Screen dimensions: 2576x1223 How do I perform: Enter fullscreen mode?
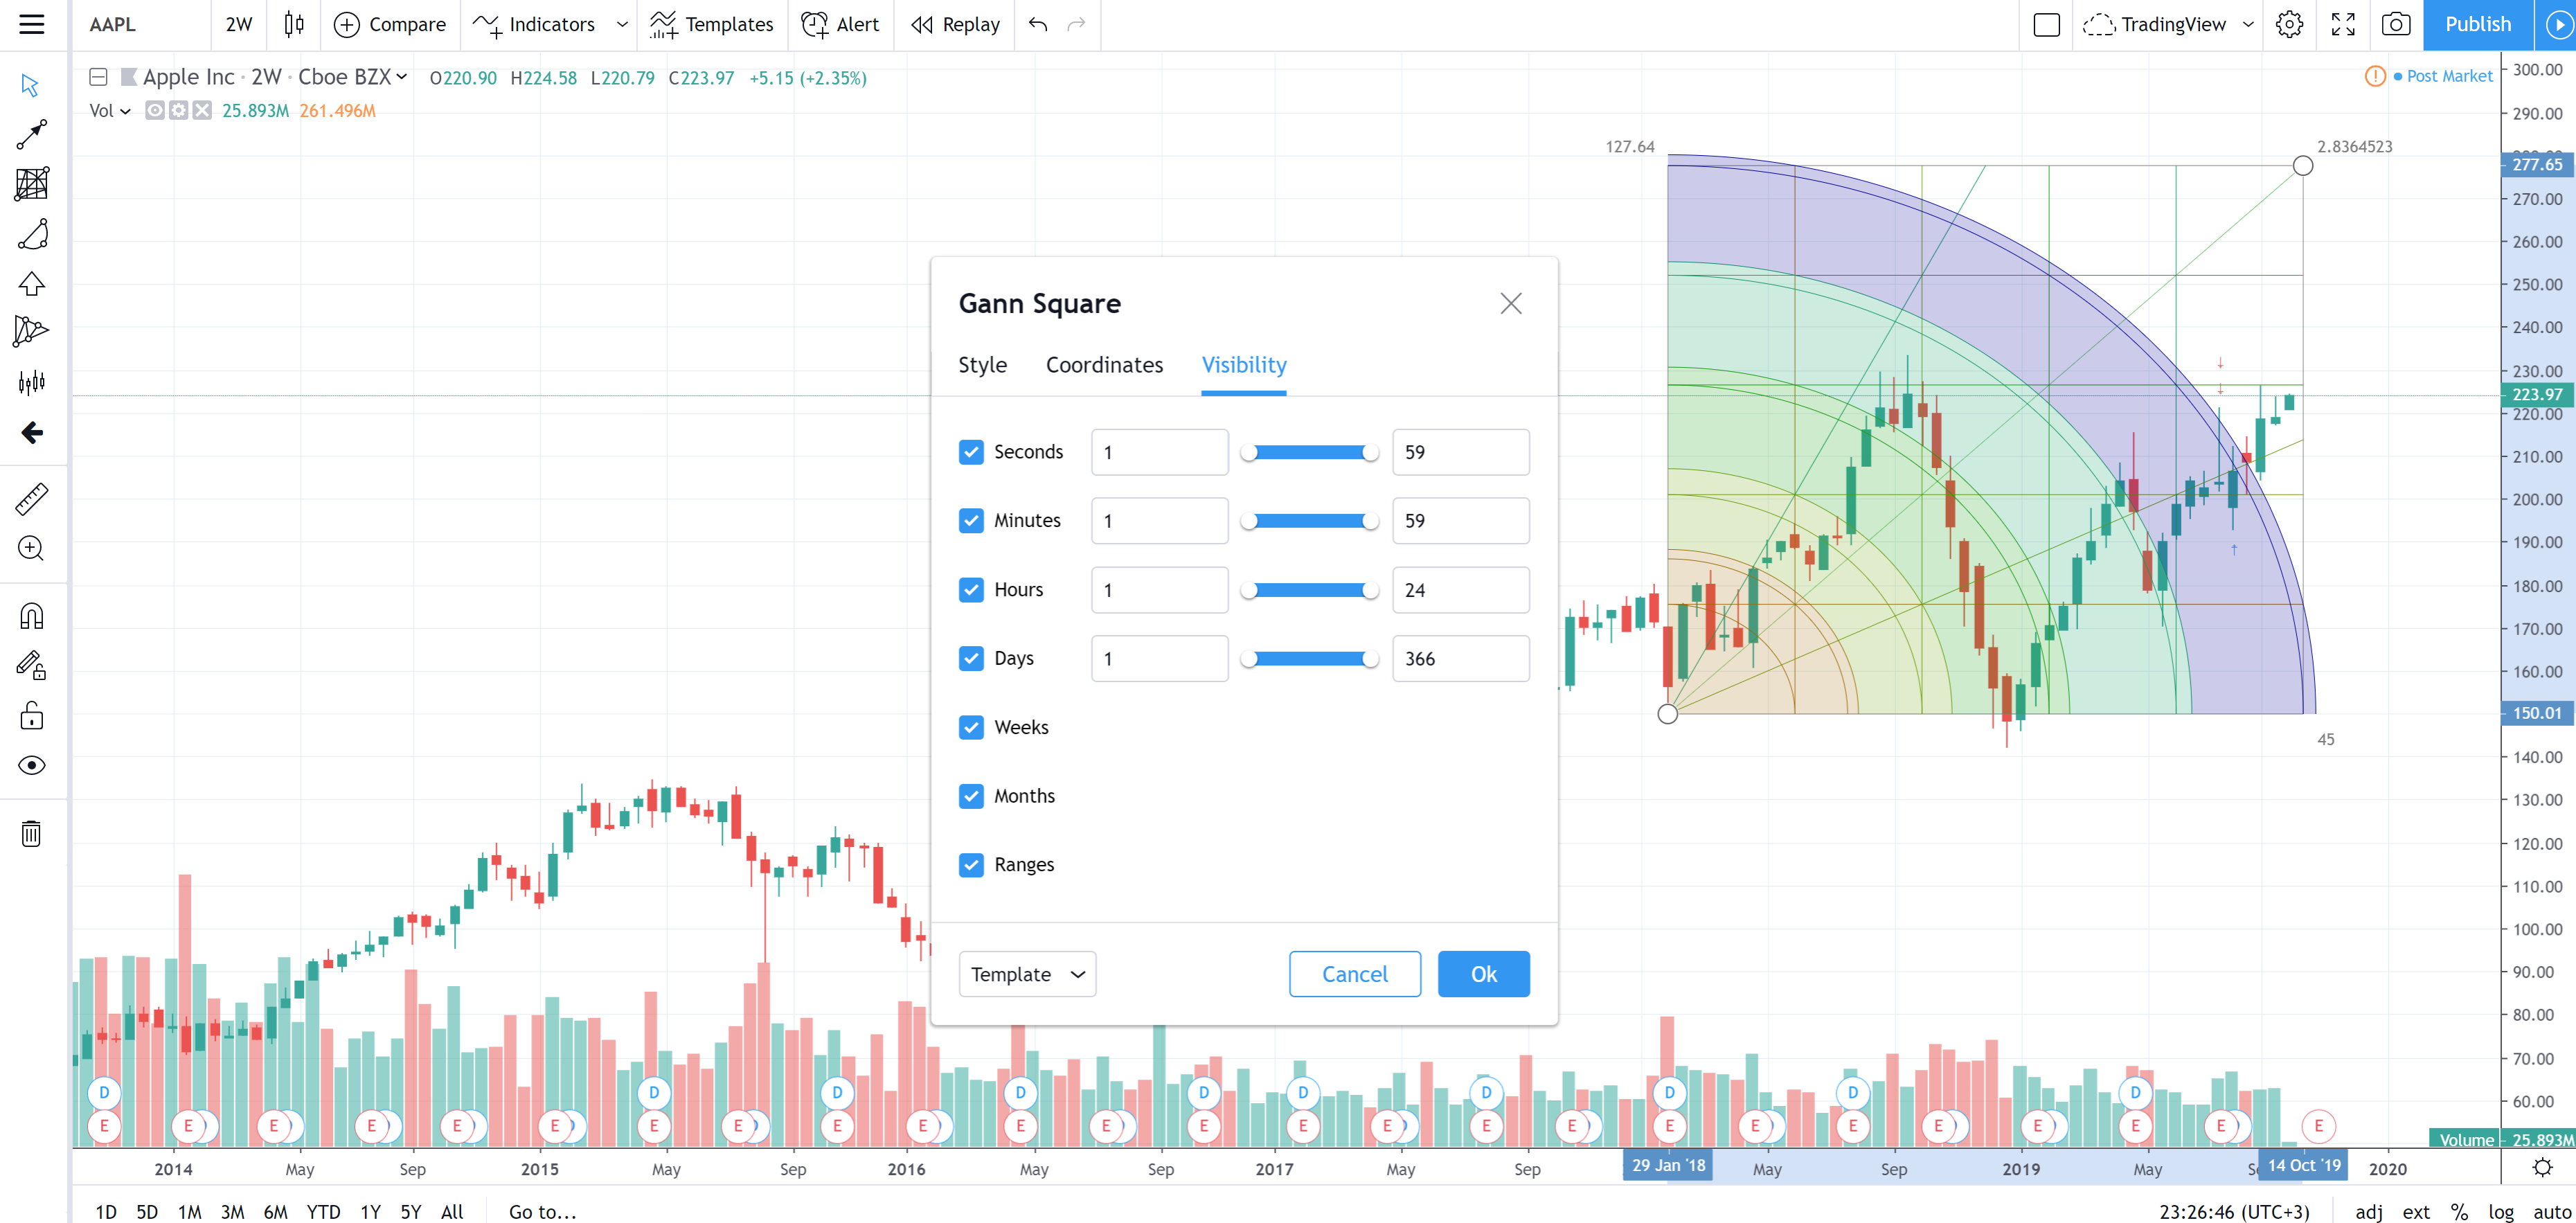[x=2343, y=24]
